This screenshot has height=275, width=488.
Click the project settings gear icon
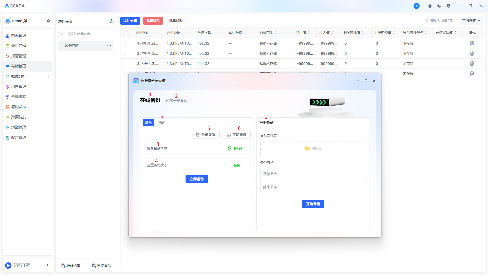tap(49, 21)
